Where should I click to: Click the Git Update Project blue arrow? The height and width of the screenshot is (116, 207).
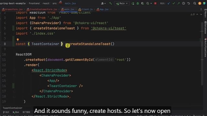tap(169, 4)
